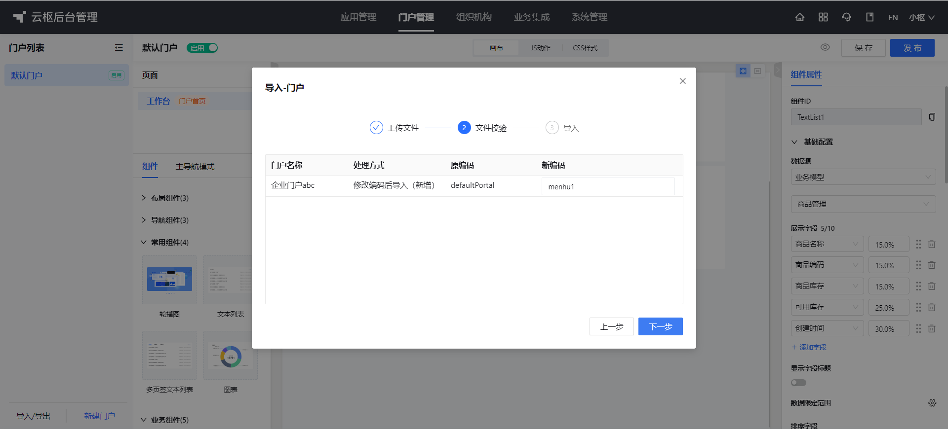The height and width of the screenshot is (429, 948).
Task: Open the documentation book icon in top bar
Action: click(870, 17)
